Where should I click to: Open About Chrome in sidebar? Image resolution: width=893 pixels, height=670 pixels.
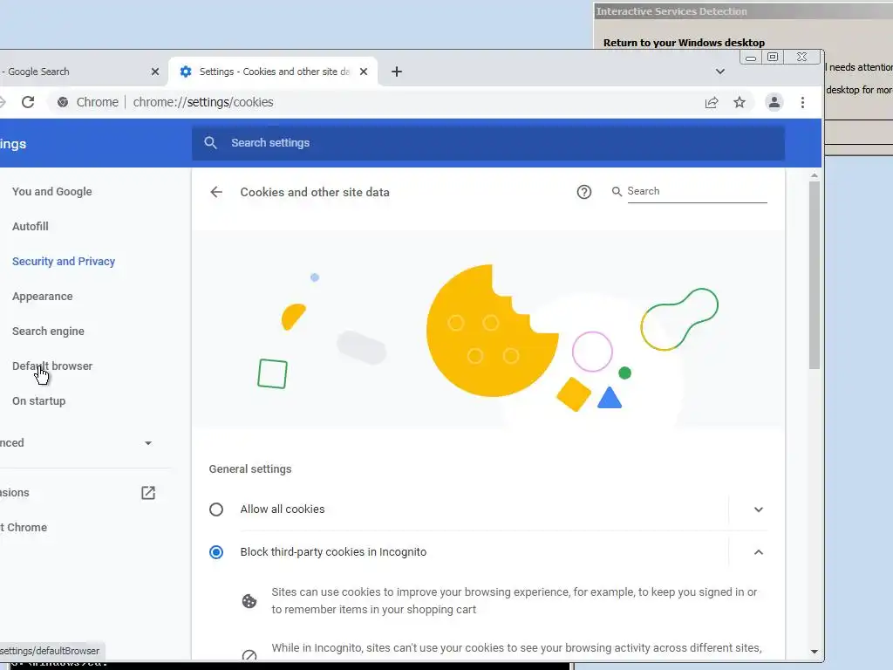(24, 528)
